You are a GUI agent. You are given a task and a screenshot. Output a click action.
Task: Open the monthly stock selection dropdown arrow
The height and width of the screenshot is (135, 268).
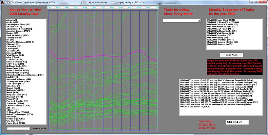tap(199, 20)
